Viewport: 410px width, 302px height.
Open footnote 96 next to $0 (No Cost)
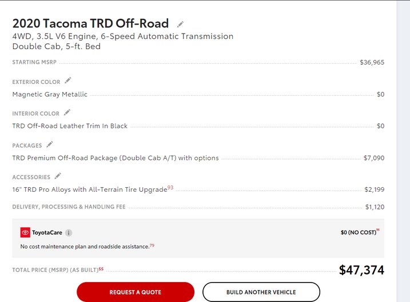point(378,229)
